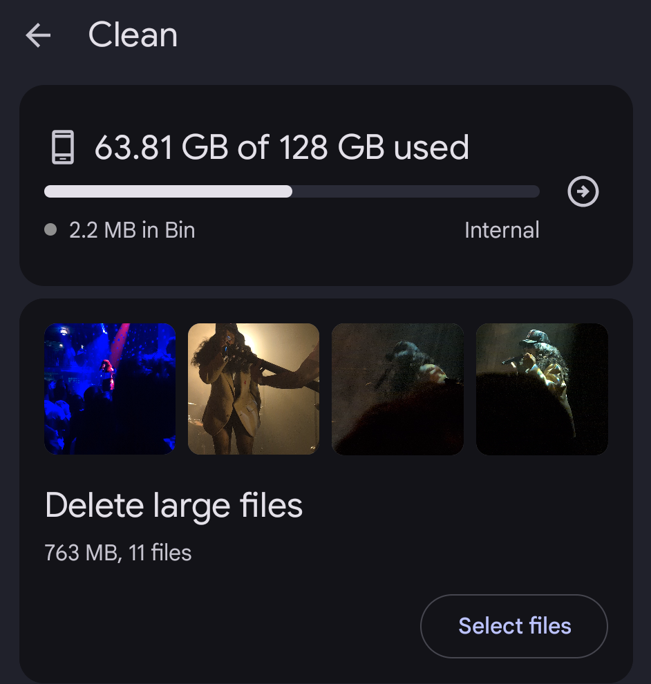
Task: Click the Clean screen title
Action: tap(133, 35)
